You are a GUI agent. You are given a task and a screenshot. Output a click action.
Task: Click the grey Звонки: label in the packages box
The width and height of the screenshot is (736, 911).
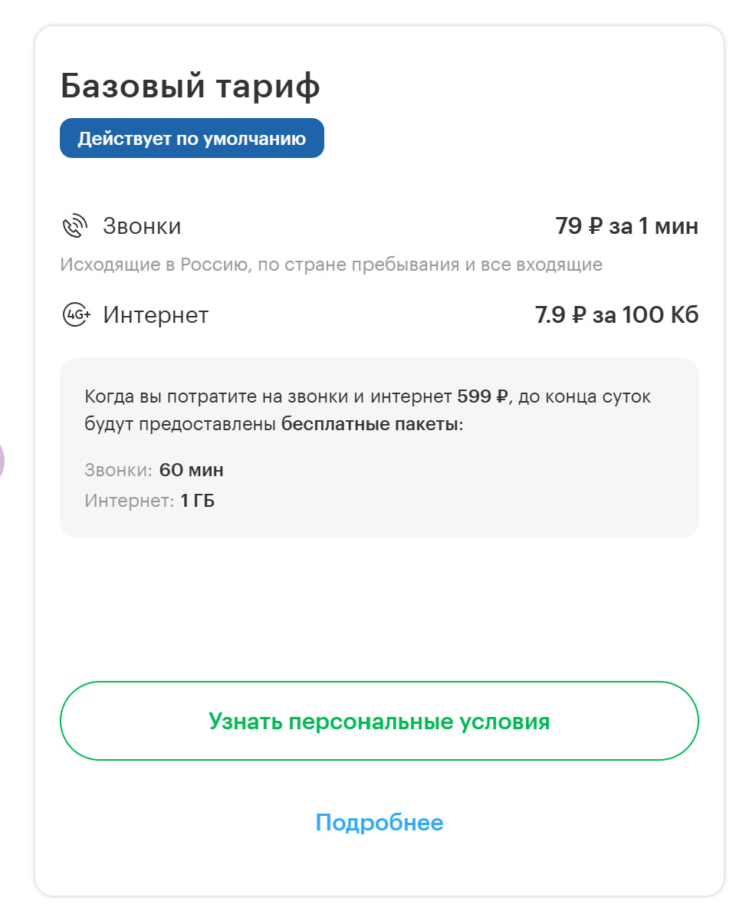118,470
